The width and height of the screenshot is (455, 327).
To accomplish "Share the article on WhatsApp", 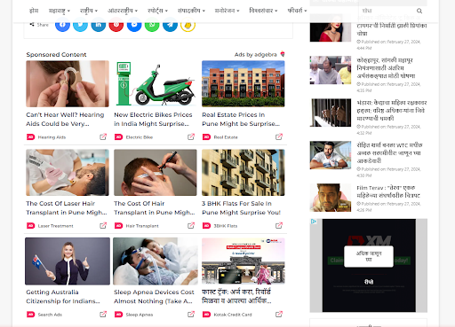I will pyautogui.click(x=152, y=25).
